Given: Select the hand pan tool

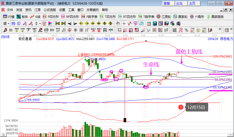Looking at the screenshot, I should pos(118,23).
